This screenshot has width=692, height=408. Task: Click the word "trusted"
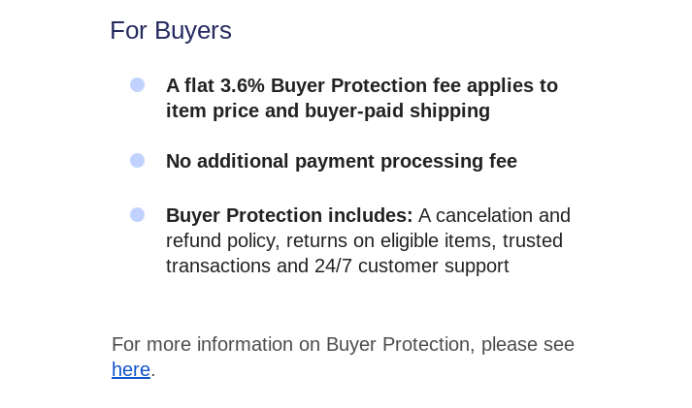click(532, 241)
